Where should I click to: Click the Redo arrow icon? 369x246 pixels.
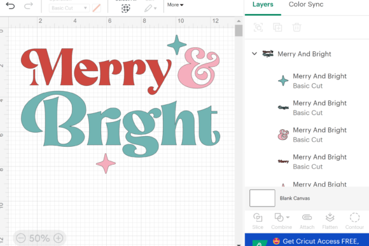coord(29,6)
